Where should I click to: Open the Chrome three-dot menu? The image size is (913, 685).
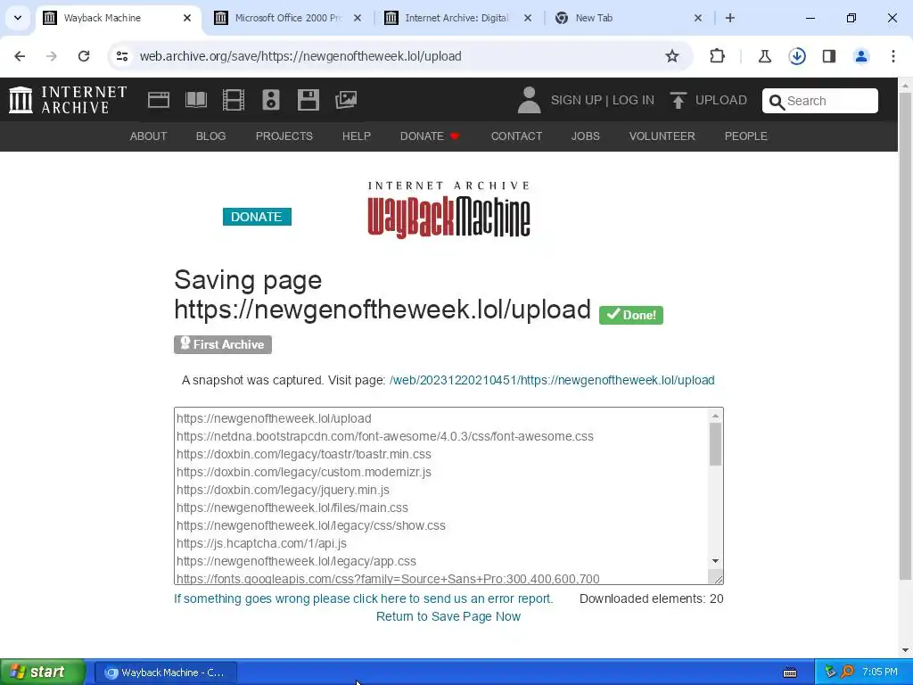tap(893, 56)
